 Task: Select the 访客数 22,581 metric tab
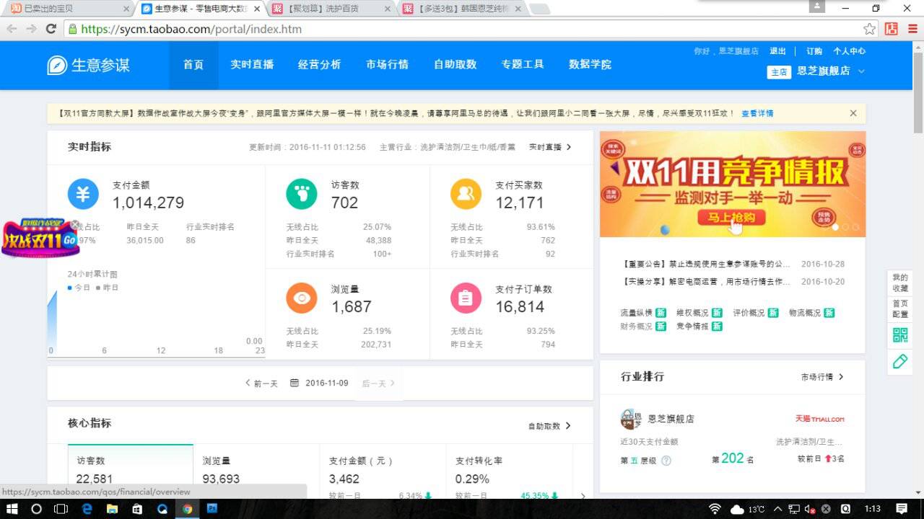point(131,471)
